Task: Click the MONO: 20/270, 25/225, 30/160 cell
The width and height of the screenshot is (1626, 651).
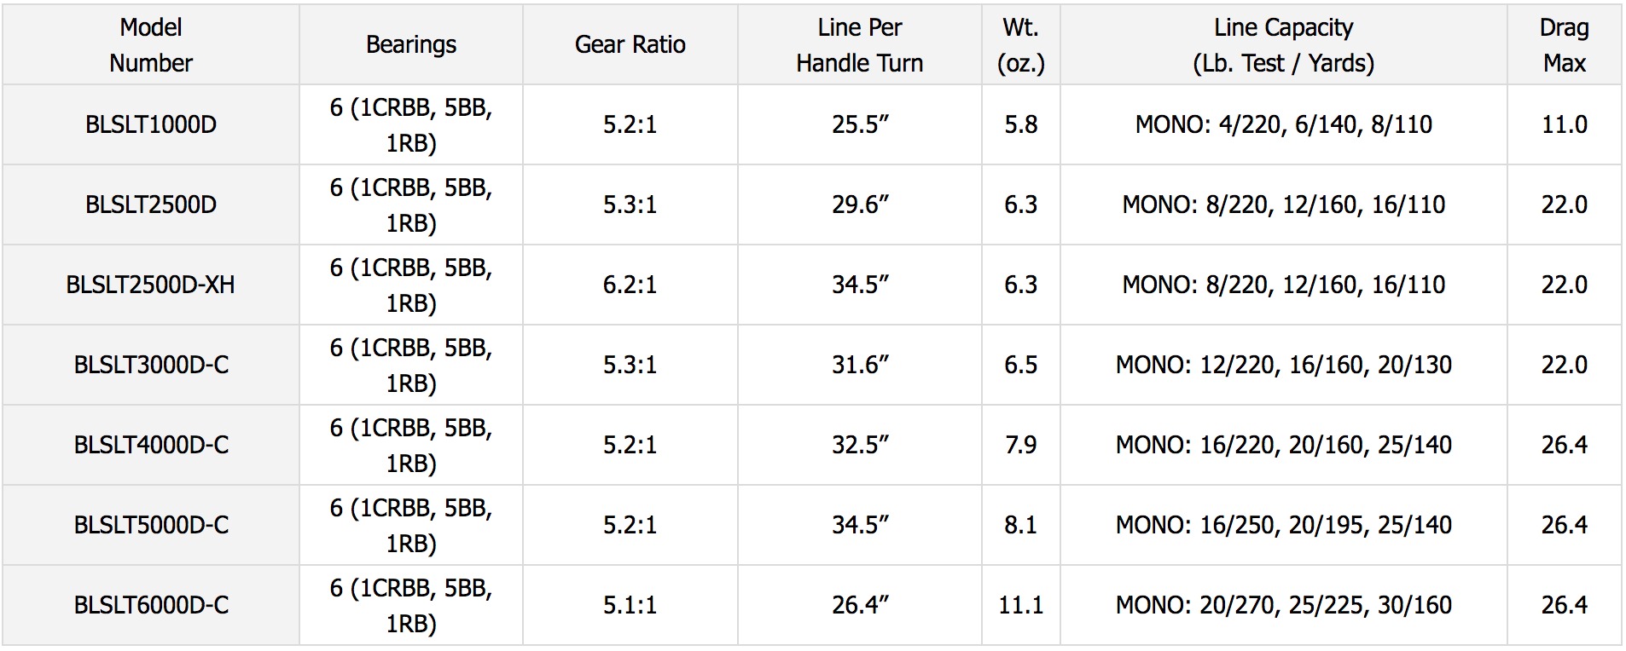Action: click(1283, 606)
